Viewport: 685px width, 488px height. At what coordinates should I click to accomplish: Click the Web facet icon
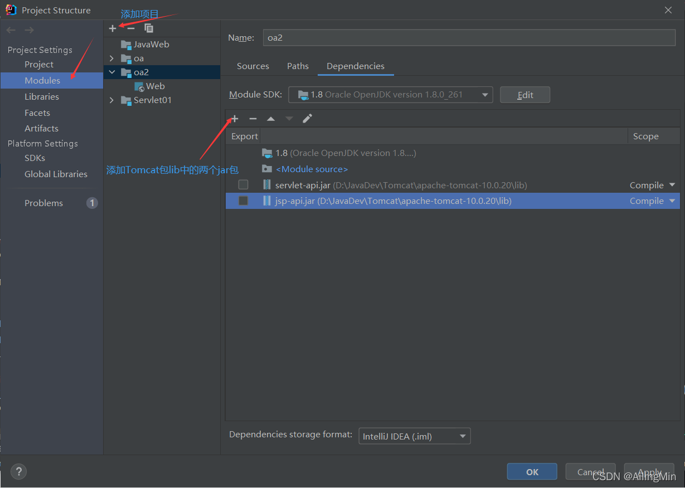click(139, 86)
